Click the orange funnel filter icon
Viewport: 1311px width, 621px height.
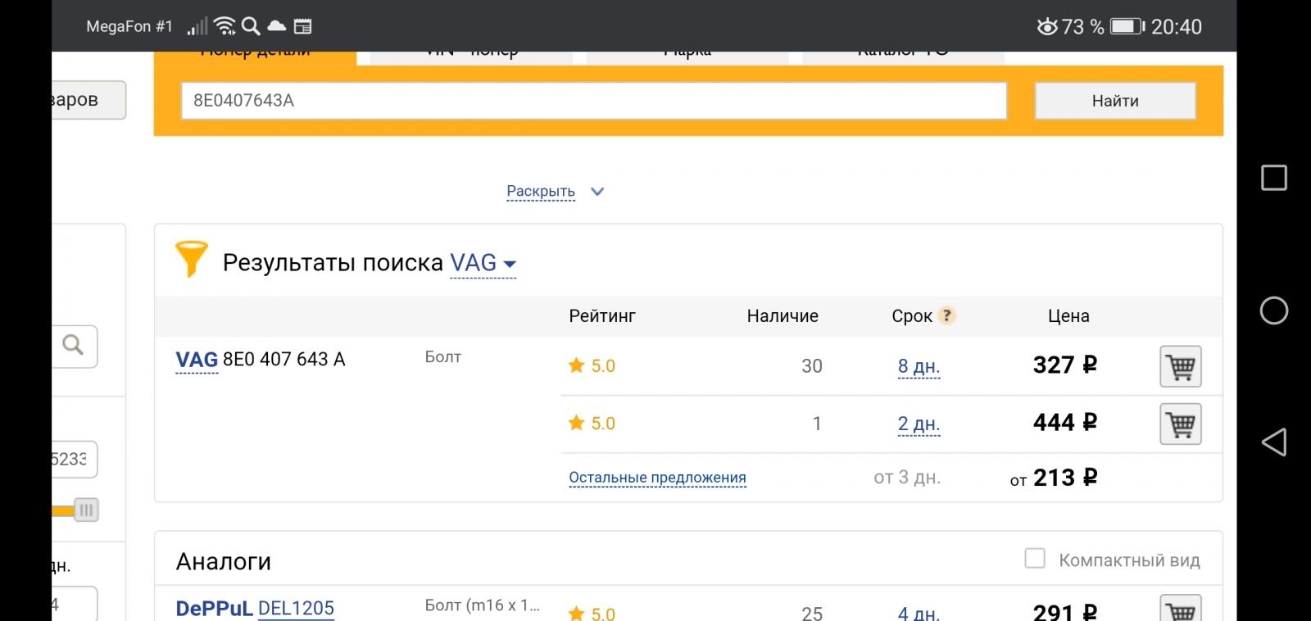tap(191, 260)
